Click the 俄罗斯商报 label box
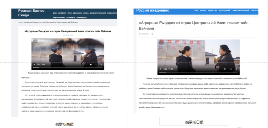The image size is (268, 128). 64,124
